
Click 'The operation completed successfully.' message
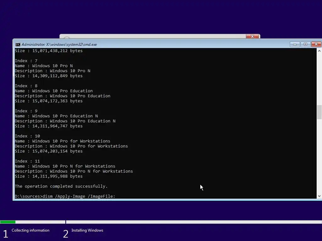pyautogui.click(x=61, y=186)
